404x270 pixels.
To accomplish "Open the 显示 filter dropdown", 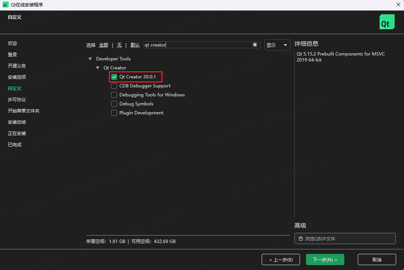I will tap(277, 45).
